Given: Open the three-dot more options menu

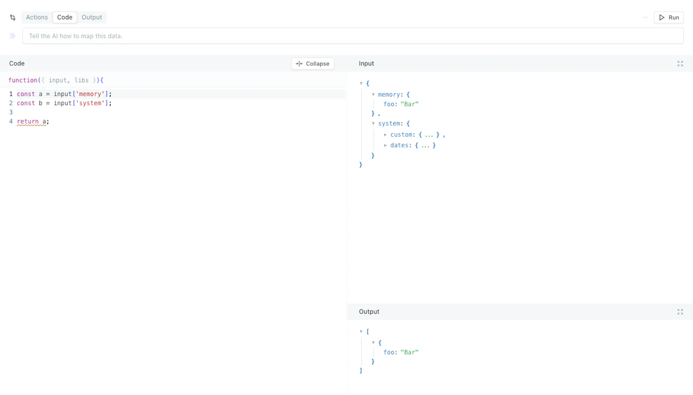Looking at the screenshot, I should (645, 17).
